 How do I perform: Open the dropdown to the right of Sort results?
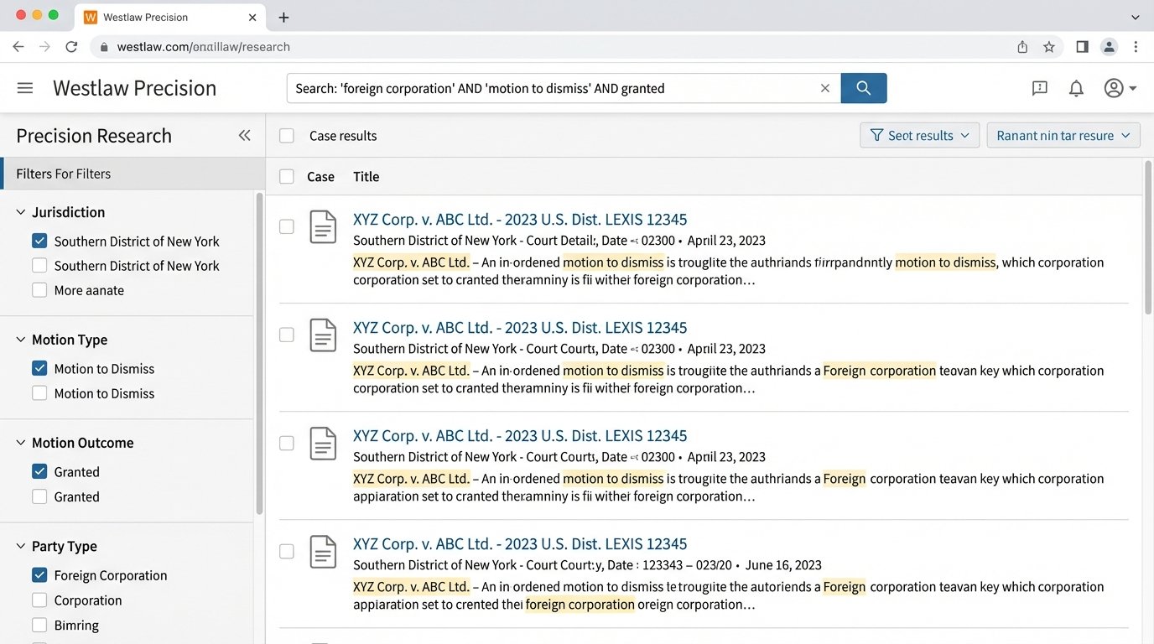tap(1063, 135)
